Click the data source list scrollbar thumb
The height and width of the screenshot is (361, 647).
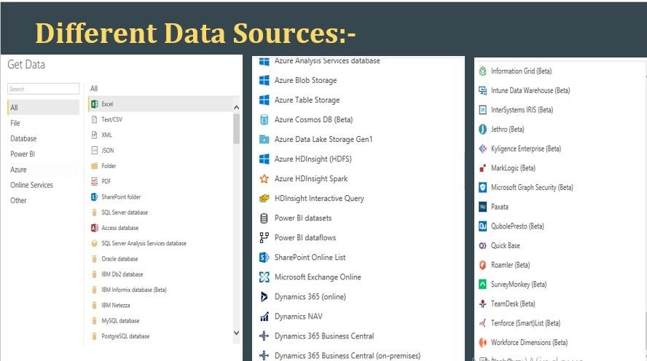tap(237, 129)
